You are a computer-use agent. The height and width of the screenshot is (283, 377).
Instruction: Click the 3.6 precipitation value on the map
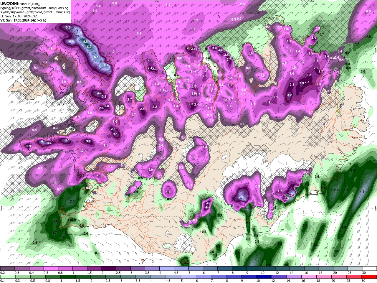point(220,50)
